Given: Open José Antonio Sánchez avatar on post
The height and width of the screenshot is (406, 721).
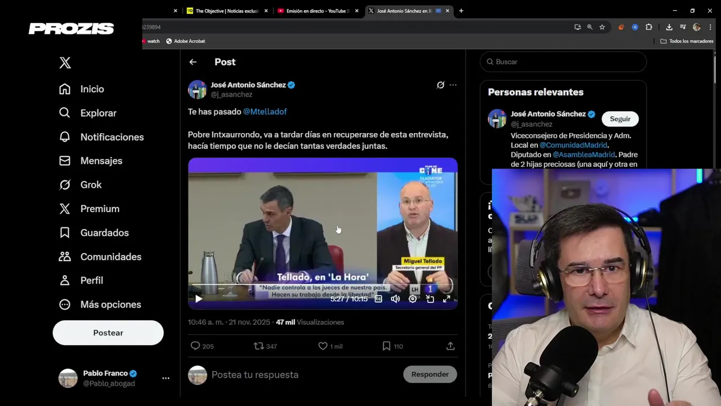Looking at the screenshot, I should tap(197, 89).
